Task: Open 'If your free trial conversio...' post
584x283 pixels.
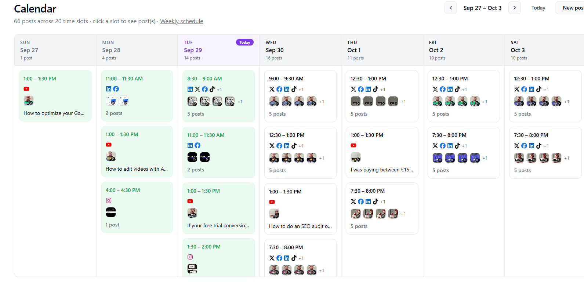Action: click(218, 225)
